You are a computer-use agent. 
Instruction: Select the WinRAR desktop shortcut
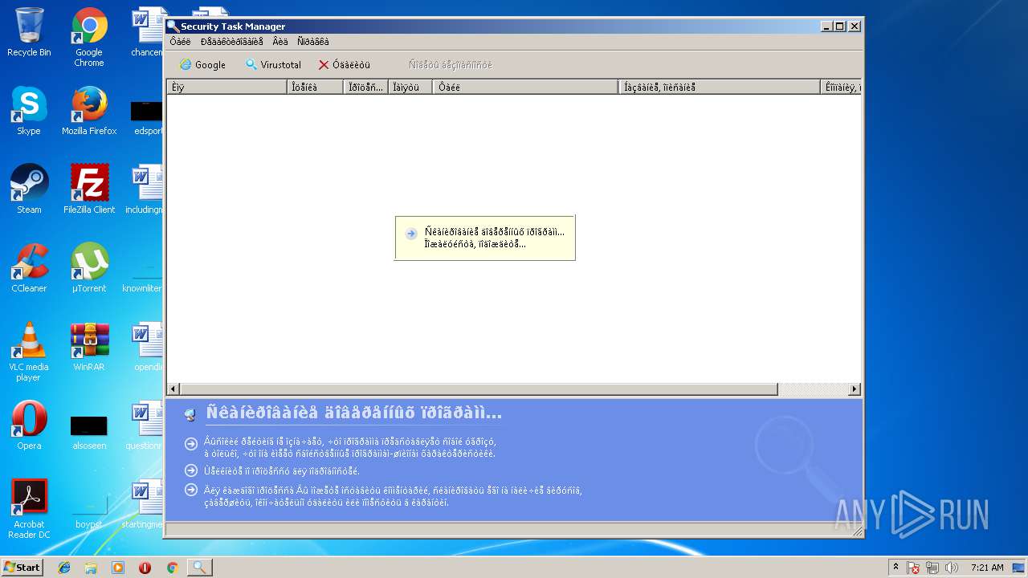click(89, 347)
